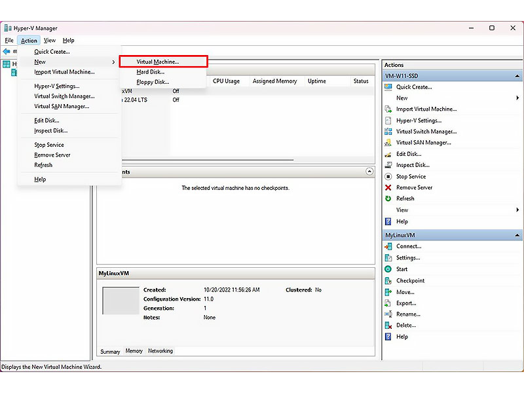Click Import Virtual Machine icon in Actions pane
524x393 pixels.
click(x=388, y=109)
